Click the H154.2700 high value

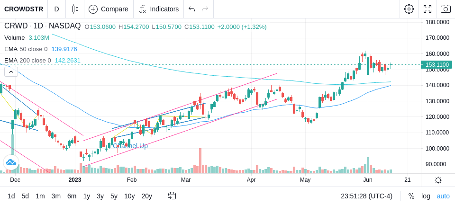click(134, 27)
